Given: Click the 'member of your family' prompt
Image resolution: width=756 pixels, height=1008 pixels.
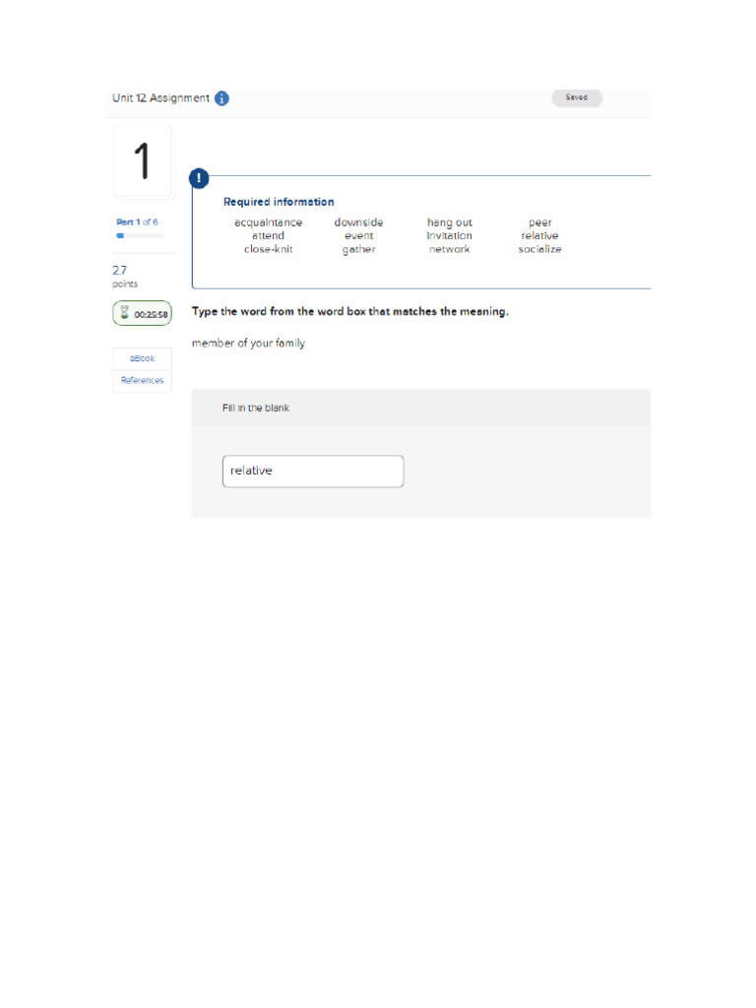Looking at the screenshot, I should click(248, 344).
